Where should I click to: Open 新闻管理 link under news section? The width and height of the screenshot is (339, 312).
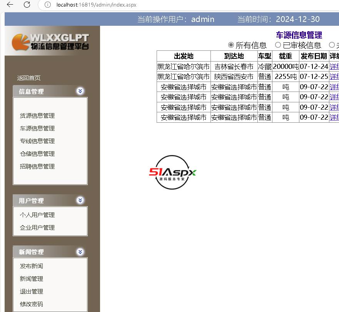(31, 279)
